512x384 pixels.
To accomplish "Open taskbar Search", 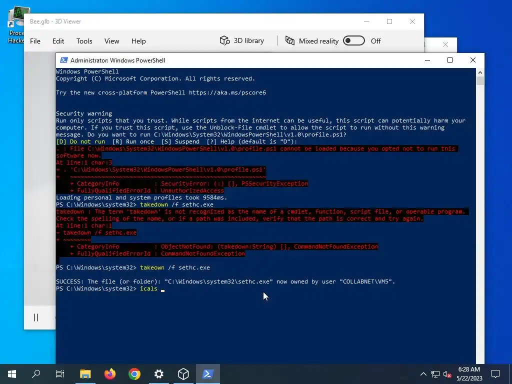I will coord(36,374).
